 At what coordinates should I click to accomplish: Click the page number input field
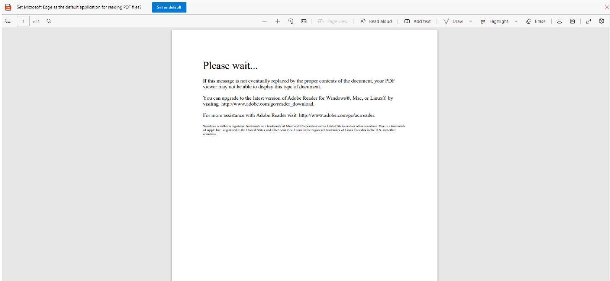[23, 21]
